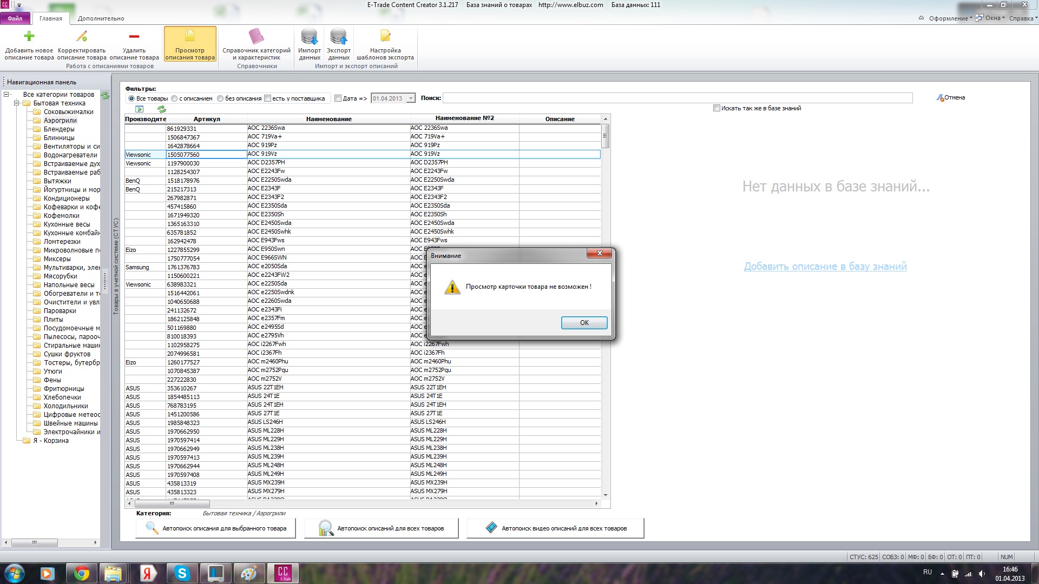Collapse the Бытовая техника tree node
This screenshot has height=584, width=1039.
pyautogui.click(x=17, y=103)
